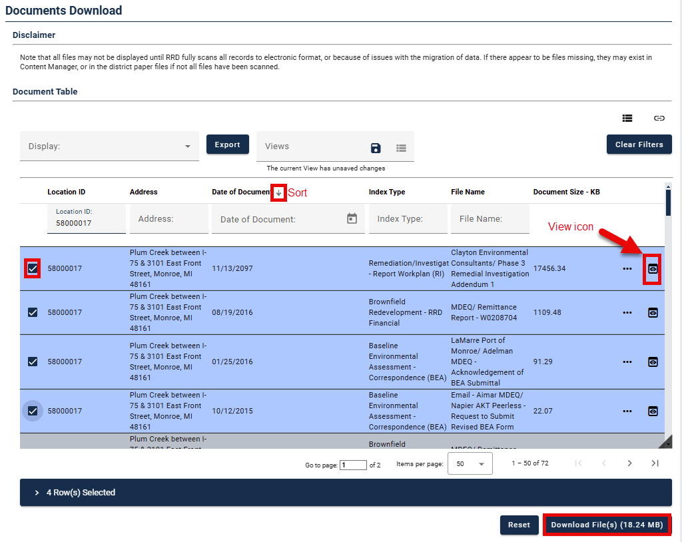
Task: Expand the 4 Row(s) Selected panel
Action: 346,493
